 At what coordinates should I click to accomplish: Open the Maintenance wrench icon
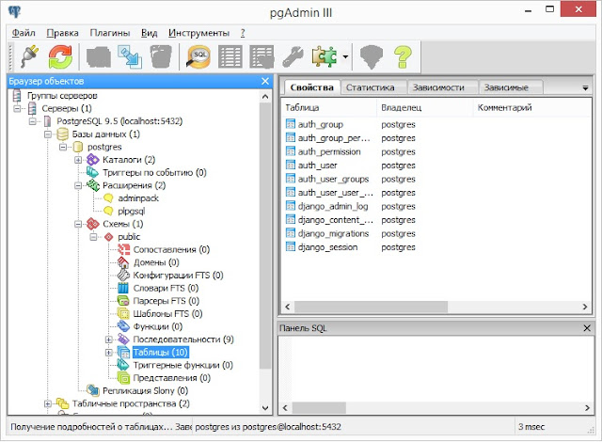click(x=293, y=56)
